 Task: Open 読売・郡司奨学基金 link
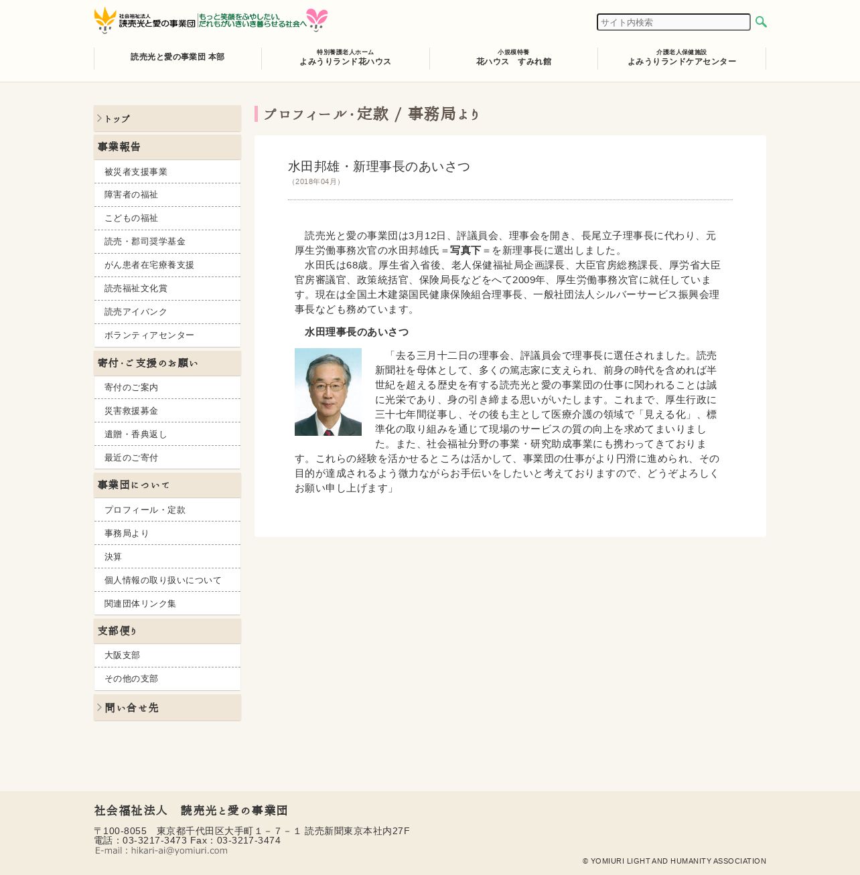click(x=167, y=242)
